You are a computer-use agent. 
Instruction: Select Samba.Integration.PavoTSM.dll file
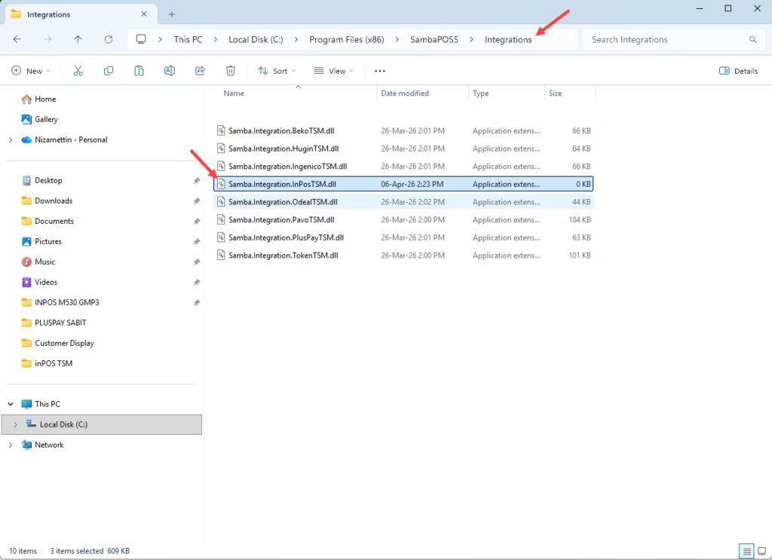[281, 220]
